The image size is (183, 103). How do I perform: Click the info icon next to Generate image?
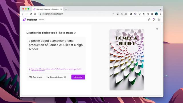click(65, 77)
